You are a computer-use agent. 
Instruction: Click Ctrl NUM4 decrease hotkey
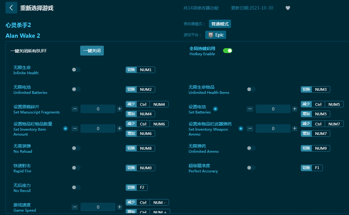[x=147, y=104]
